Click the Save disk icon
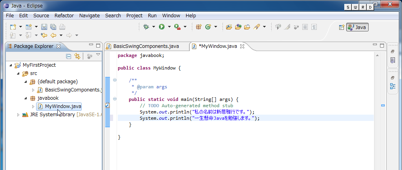Viewport: 402px width, 170px height. pyautogui.click(x=44, y=27)
